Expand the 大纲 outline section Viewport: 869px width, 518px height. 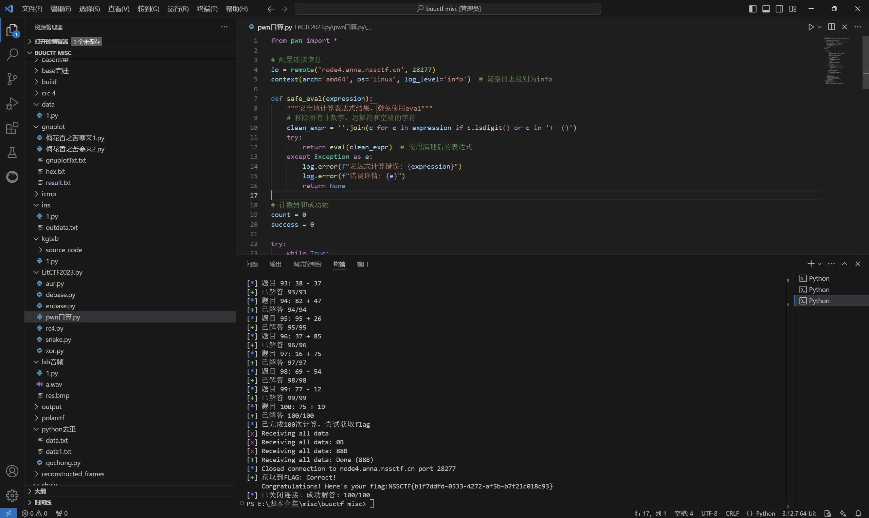coord(130,491)
